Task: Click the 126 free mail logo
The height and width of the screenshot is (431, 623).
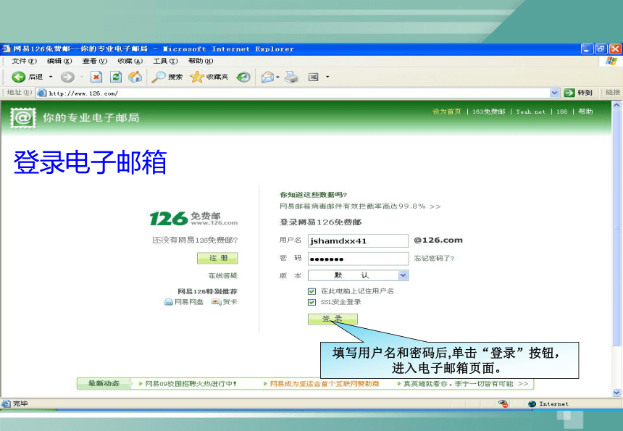Action: pyautogui.click(x=193, y=219)
